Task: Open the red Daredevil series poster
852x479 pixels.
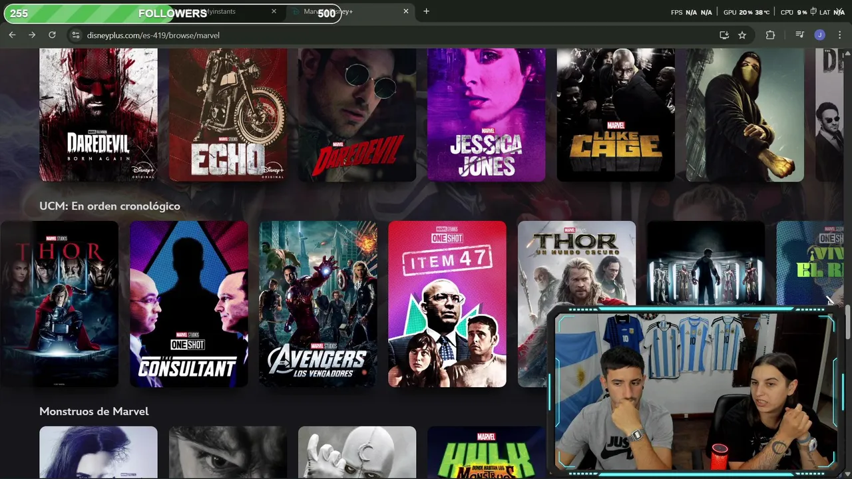Action: [357, 114]
